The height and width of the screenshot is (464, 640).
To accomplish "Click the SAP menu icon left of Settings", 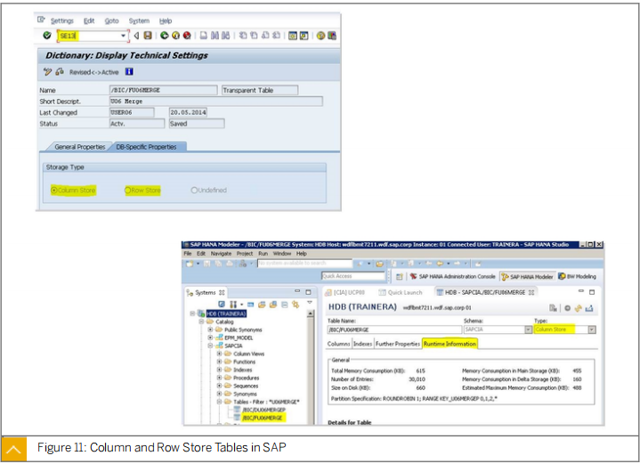I will point(41,20).
